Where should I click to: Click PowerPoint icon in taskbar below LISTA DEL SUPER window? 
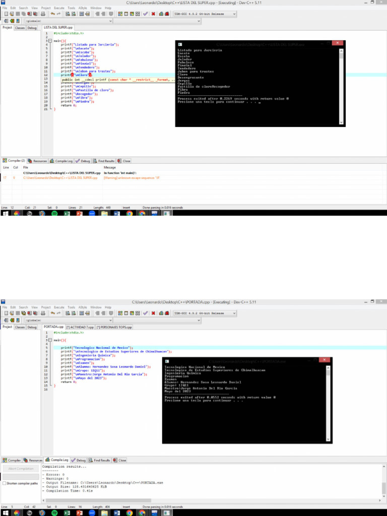click(79, 213)
